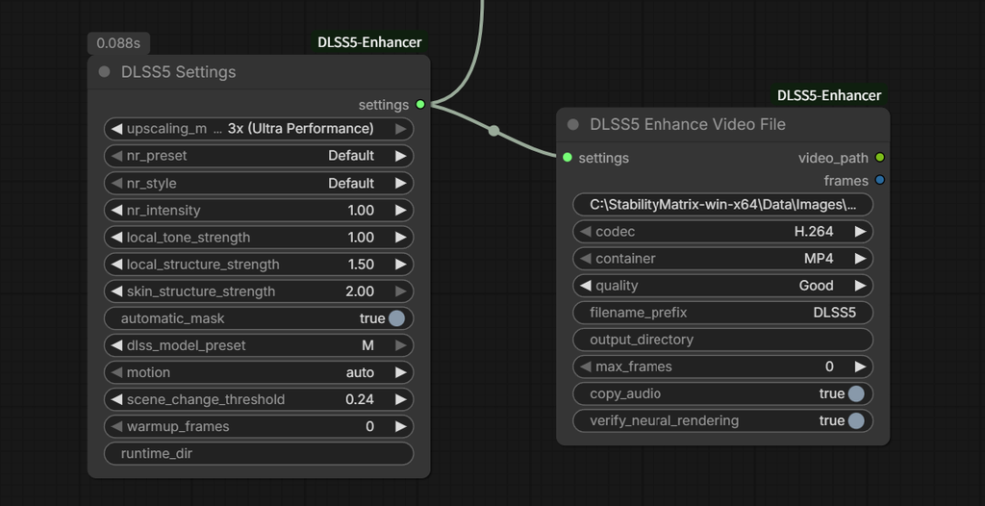Click the runtime_dir input field

click(x=259, y=454)
